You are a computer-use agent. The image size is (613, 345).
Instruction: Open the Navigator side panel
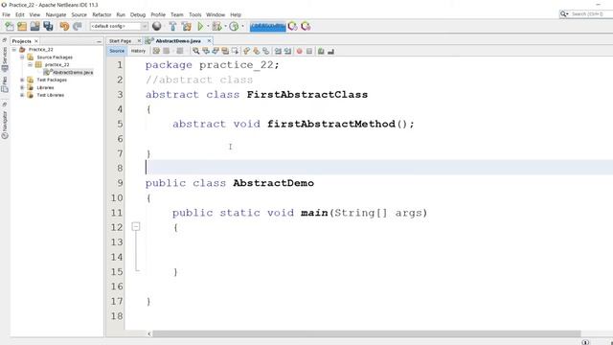[x=5, y=125]
